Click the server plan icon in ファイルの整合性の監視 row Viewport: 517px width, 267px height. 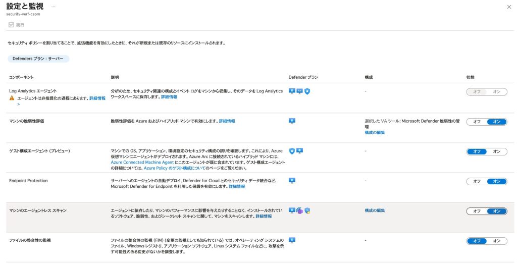point(292,240)
